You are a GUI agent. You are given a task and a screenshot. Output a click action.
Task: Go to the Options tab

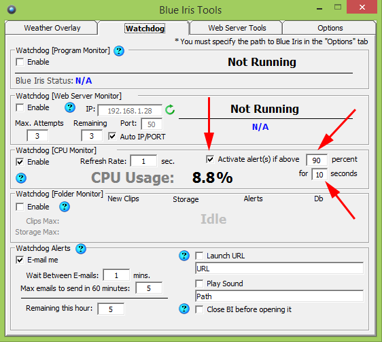click(x=330, y=28)
